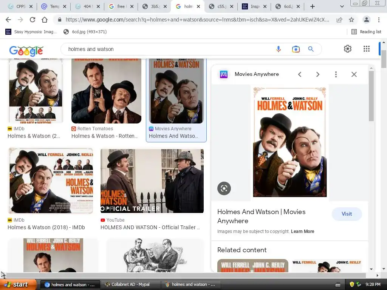Open the browser home page
The width and height of the screenshot is (387, 290).
pyautogui.click(x=45, y=20)
